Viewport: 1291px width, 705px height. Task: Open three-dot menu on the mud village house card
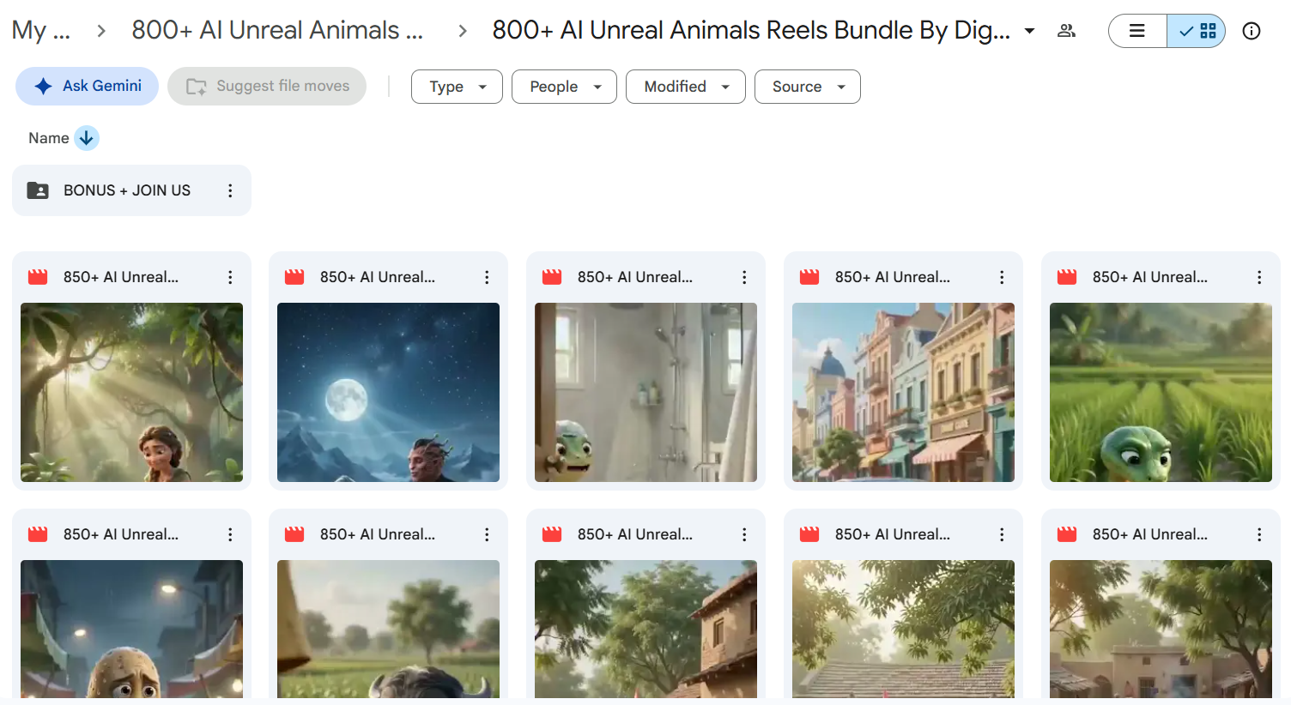[x=1259, y=534]
